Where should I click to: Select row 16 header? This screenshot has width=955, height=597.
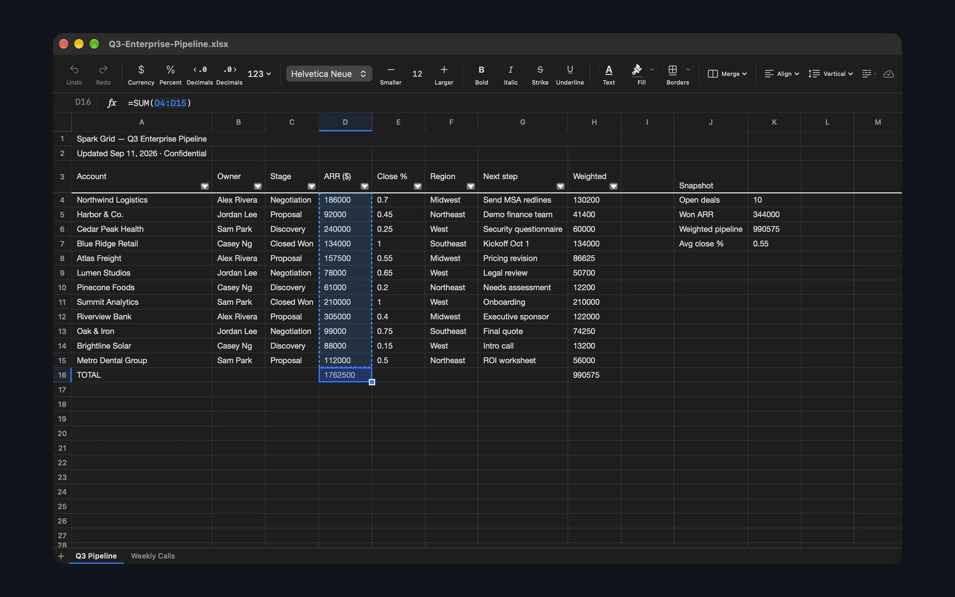(x=62, y=375)
